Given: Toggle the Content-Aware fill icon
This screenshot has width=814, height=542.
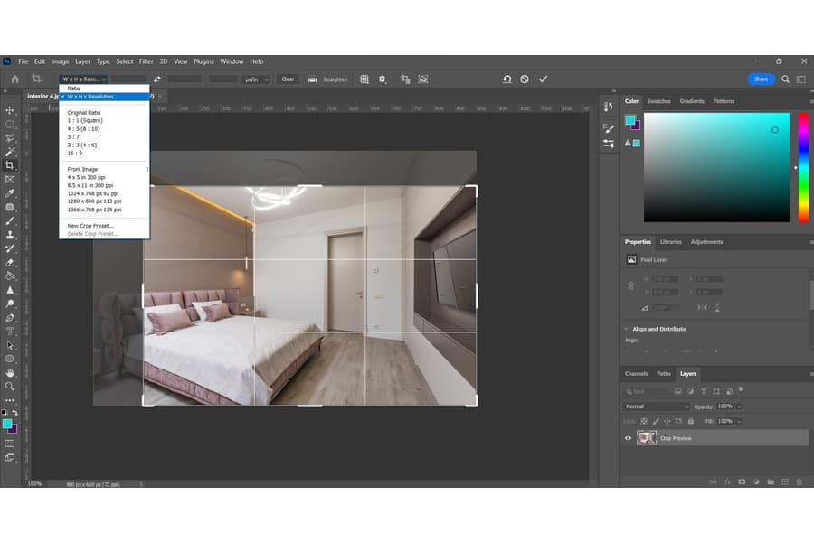Looking at the screenshot, I should 423,79.
